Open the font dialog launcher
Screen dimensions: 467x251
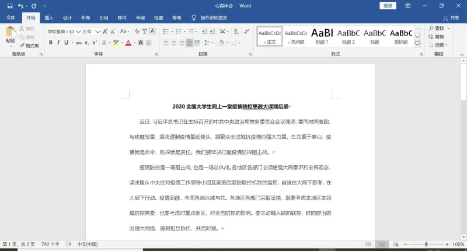pos(156,54)
